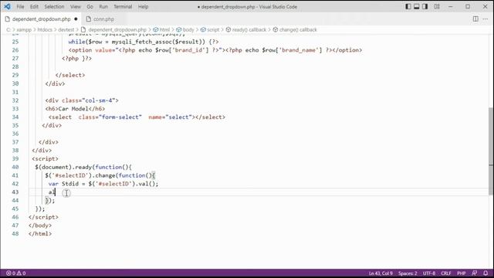This screenshot has height=278, width=494.
Task: Click line number 40 in the gutter
Action: (x=15, y=167)
